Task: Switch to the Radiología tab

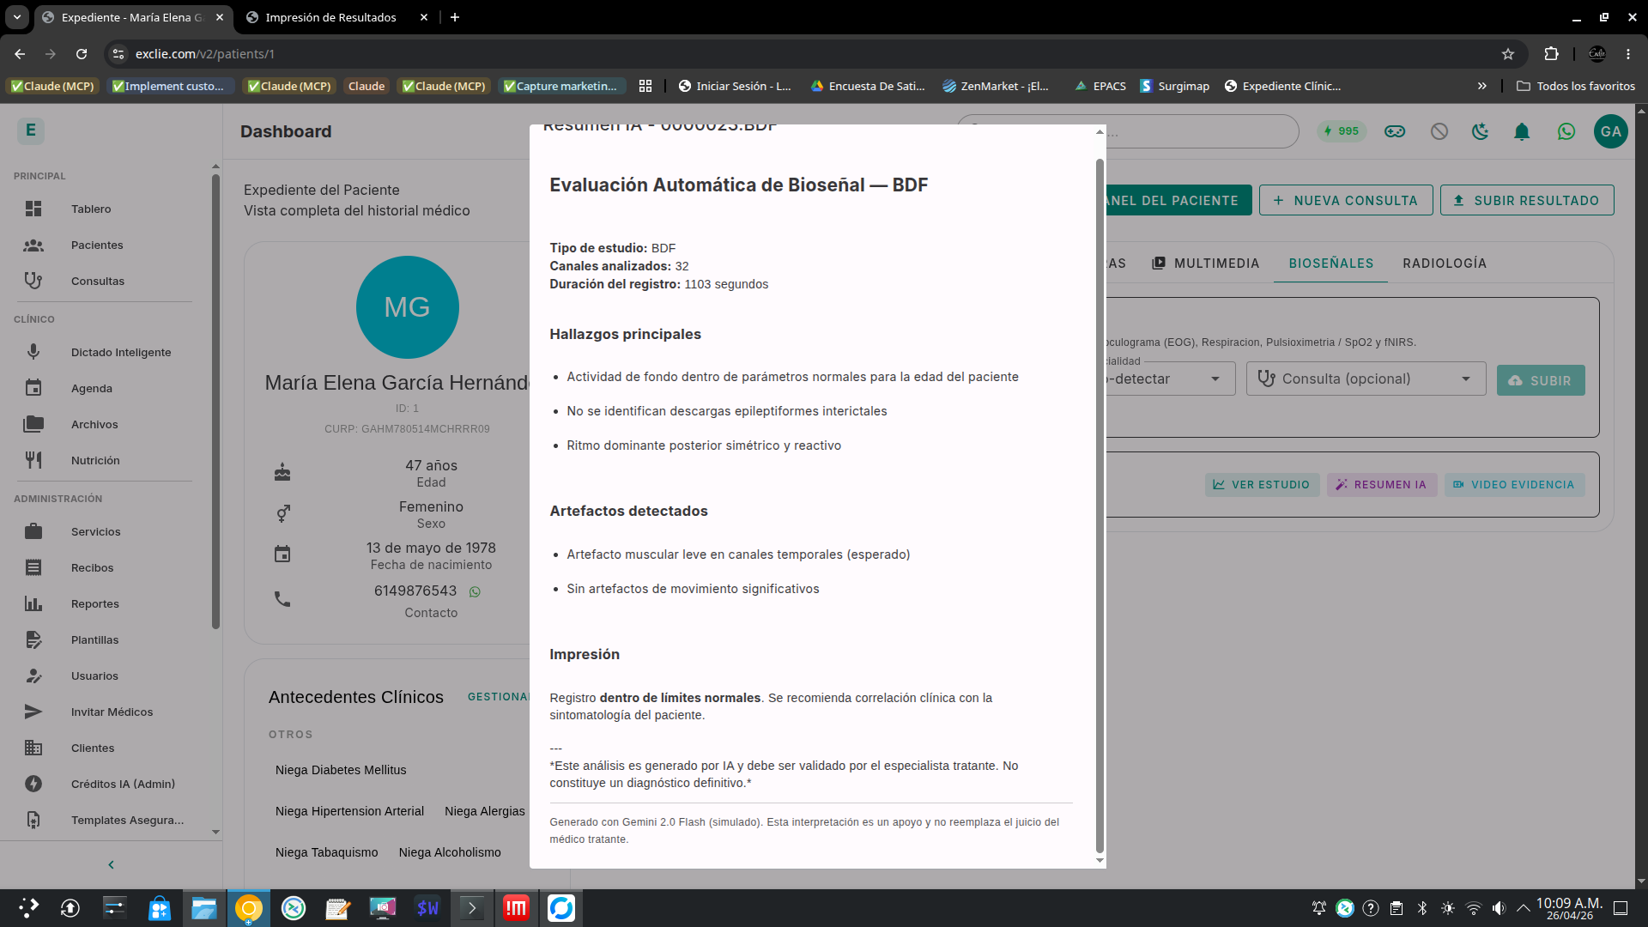Action: click(1444, 264)
